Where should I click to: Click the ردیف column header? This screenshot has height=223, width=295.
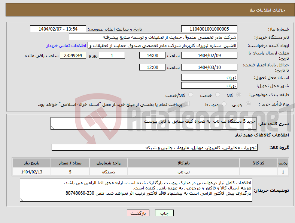283,163
